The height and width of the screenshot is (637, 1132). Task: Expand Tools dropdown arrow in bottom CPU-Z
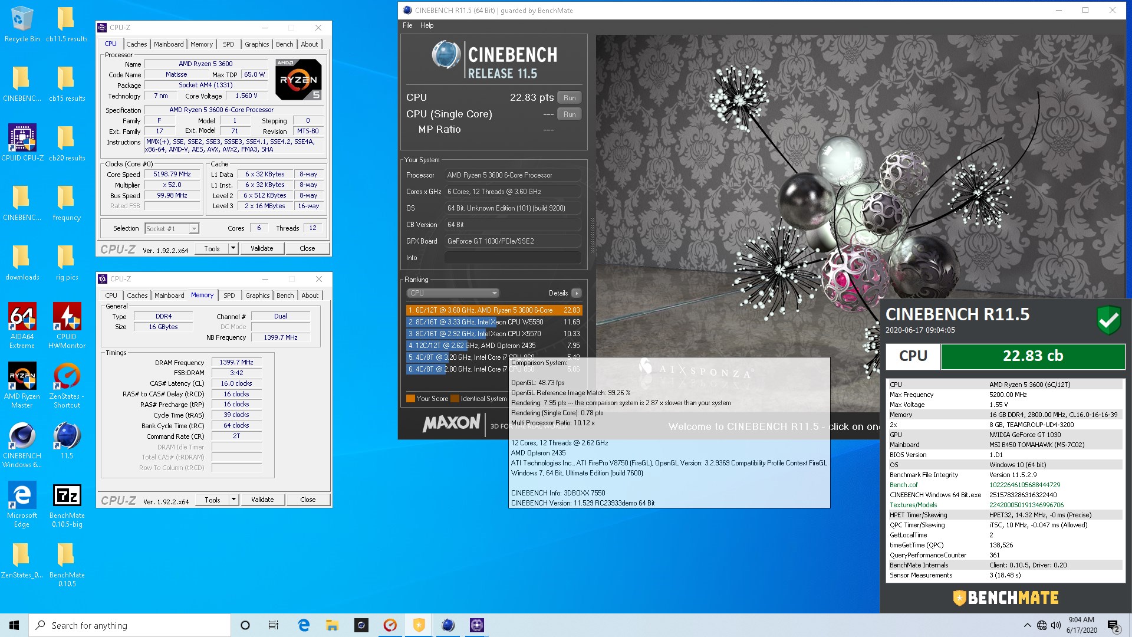234,500
